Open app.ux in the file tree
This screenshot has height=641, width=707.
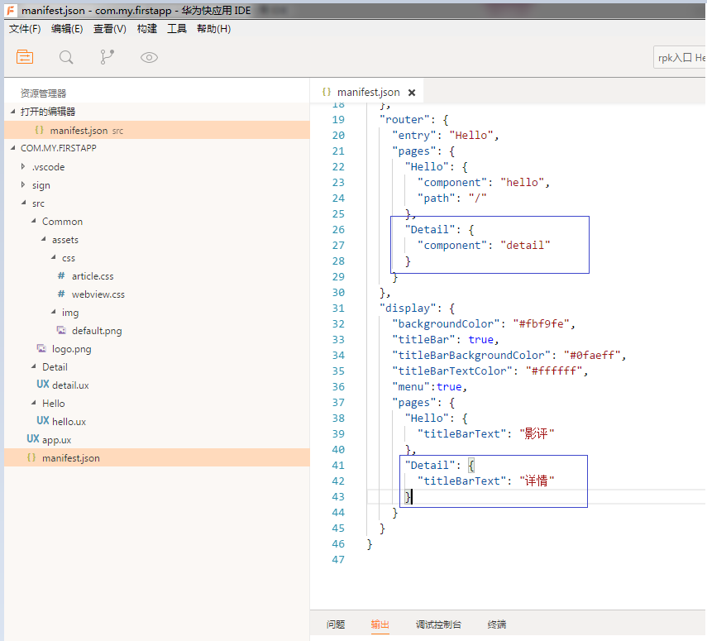click(x=56, y=439)
